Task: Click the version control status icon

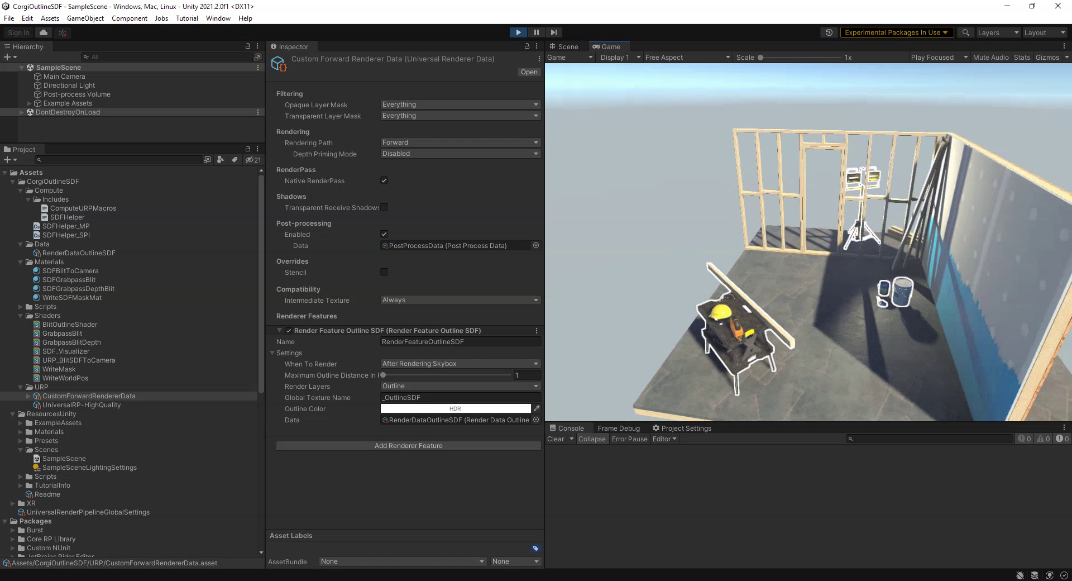Action: [x=63, y=33]
